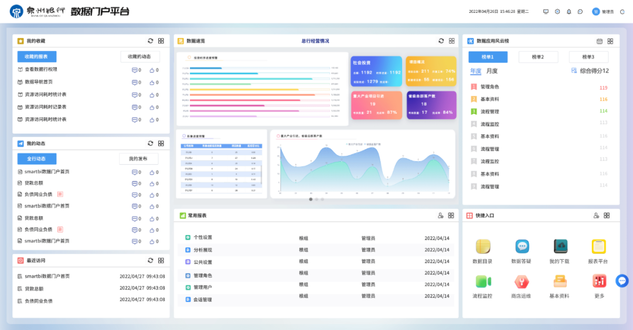633x330 pixels.
Task: Select the 年度 ranking period
Action: (475, 71)
